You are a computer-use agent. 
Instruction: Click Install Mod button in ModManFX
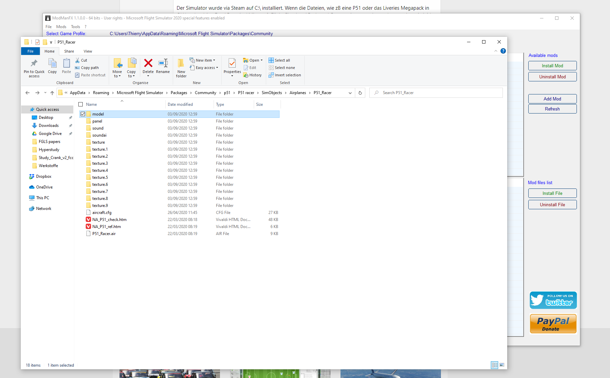point(552,66)
